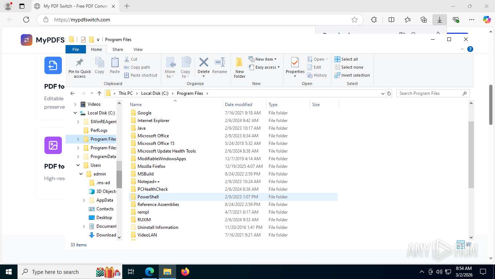Click Paste shortcut in Clipboard group

coord(141,75)
